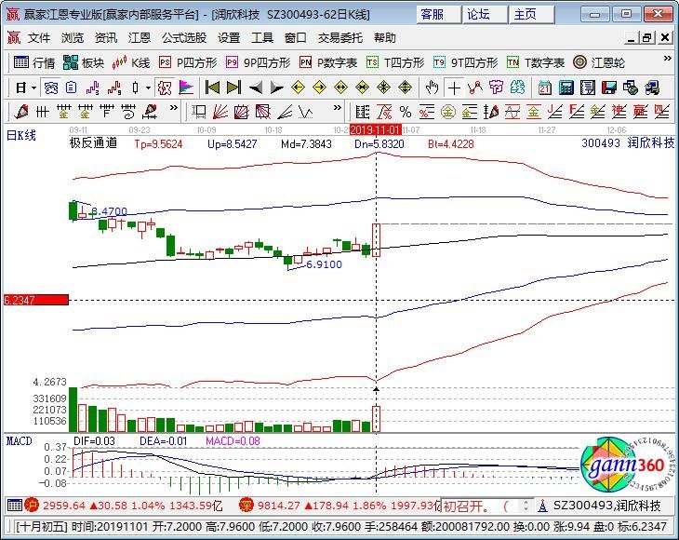Image resolution: width=679 pixels, height=540 pixels.
Task: Click the 2019-11-01 date marker
Action: pyautogui.click(x=375, y=129)
